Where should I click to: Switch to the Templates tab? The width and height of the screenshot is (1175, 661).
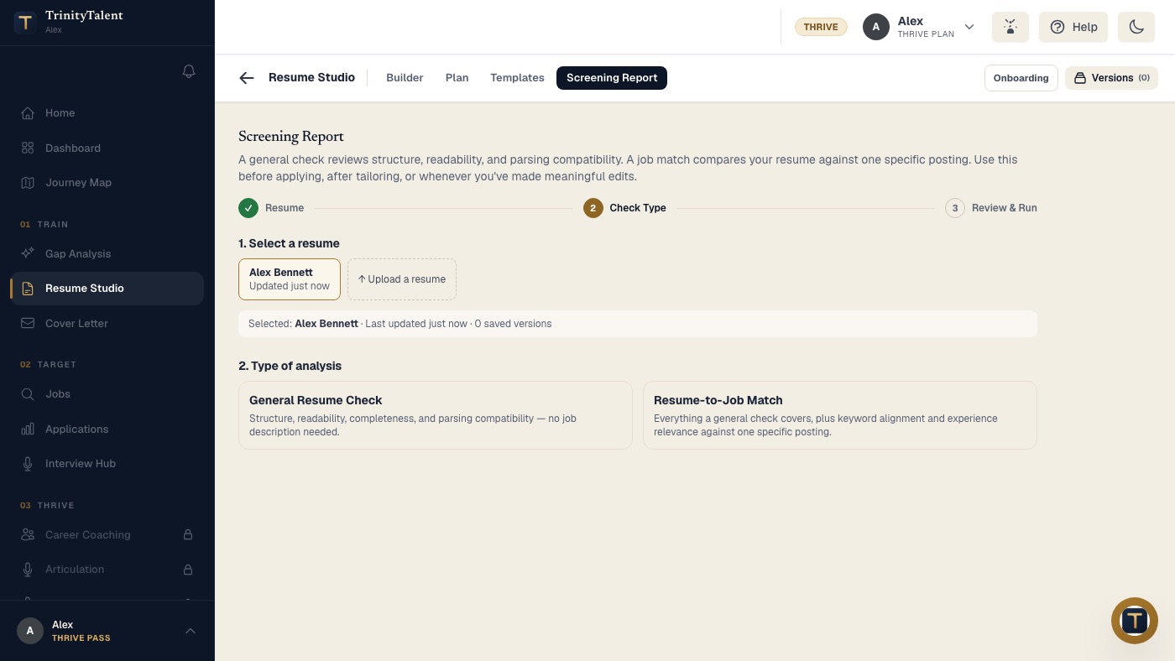tap(518, 78)
